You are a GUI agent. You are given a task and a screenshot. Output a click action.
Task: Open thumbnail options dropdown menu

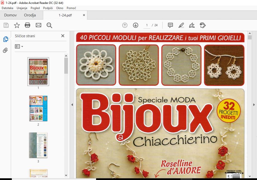pos(19,46)
